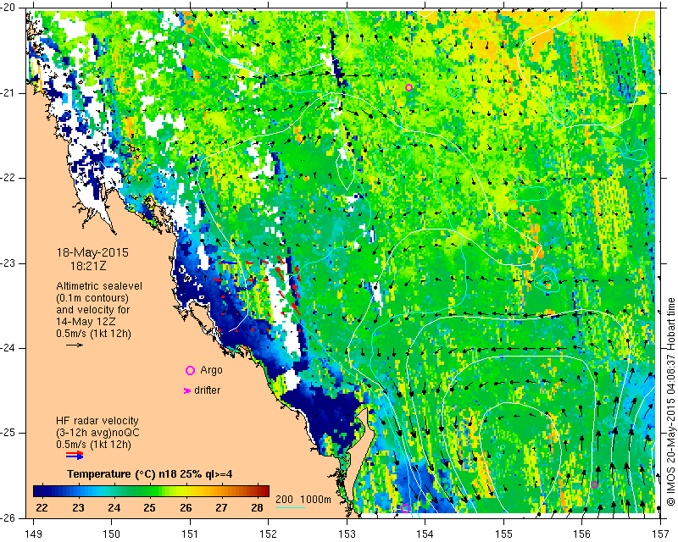Click the 'HF radar velocity' label

[97, 421]
